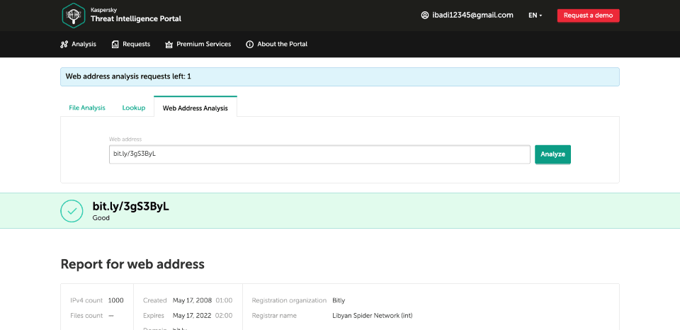
Task: Click the Files count label
Action: coord(86,316)
